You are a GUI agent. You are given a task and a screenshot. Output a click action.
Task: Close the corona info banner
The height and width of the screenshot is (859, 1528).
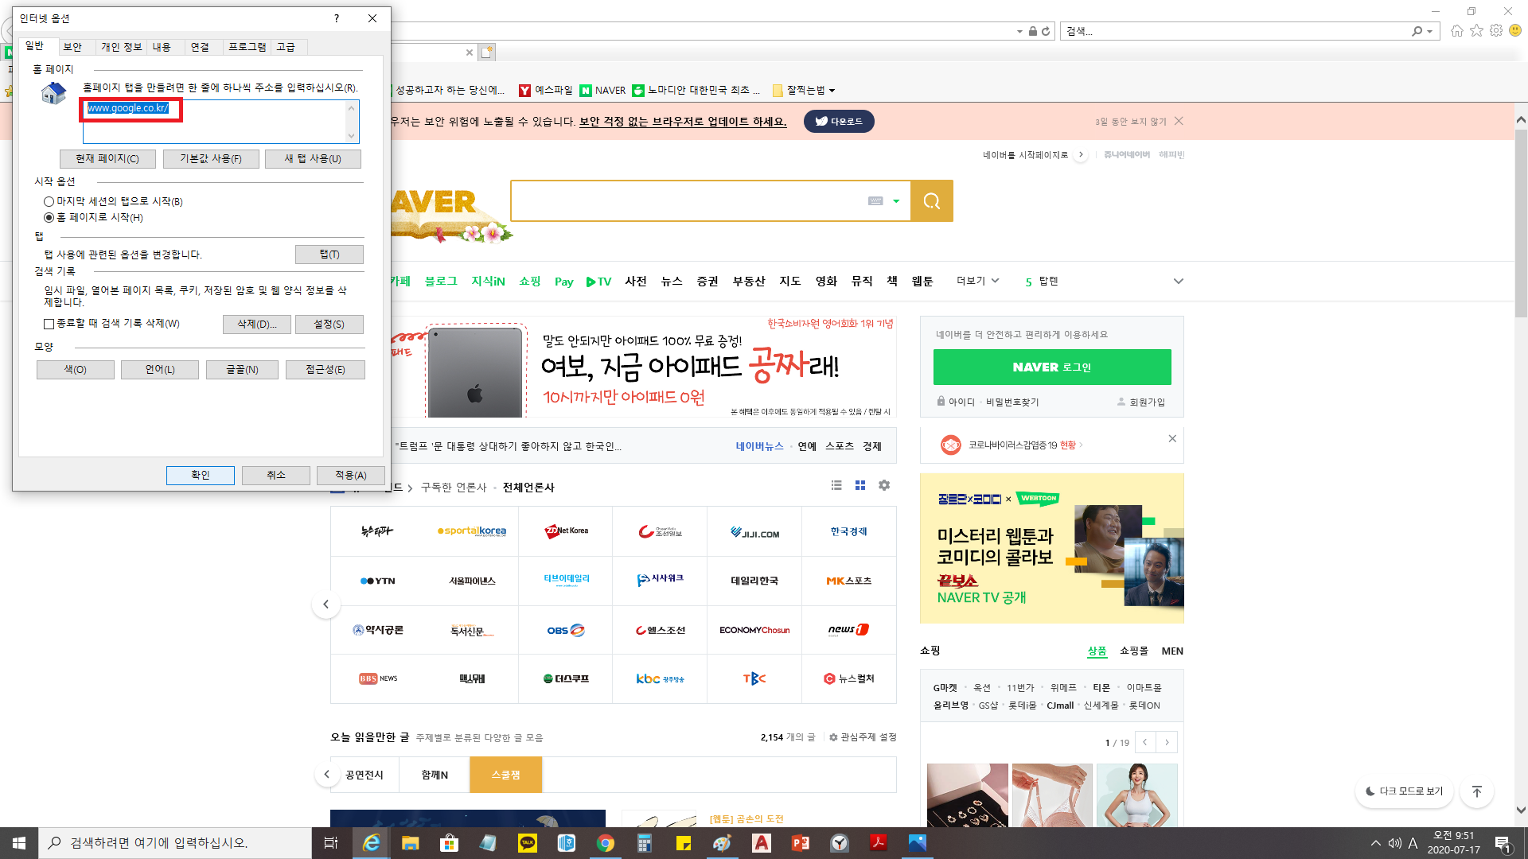(x=1172, y=439)
